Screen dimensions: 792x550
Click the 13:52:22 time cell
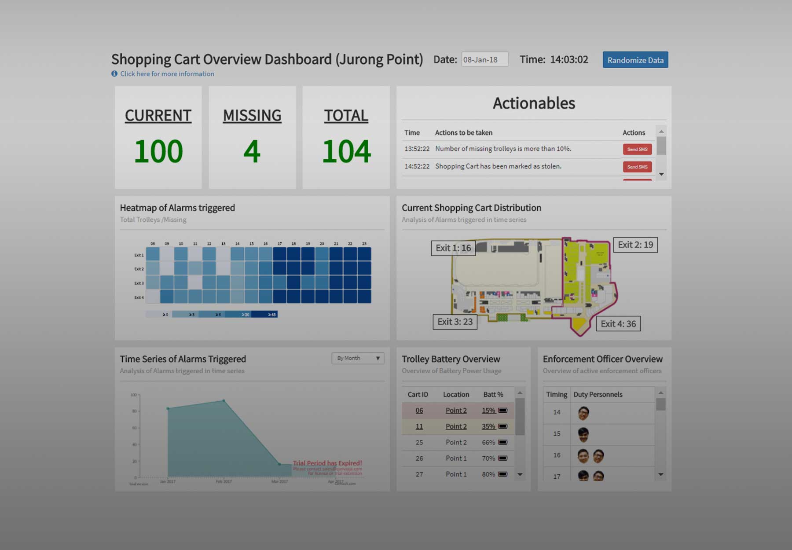click(x=417, y=149)
